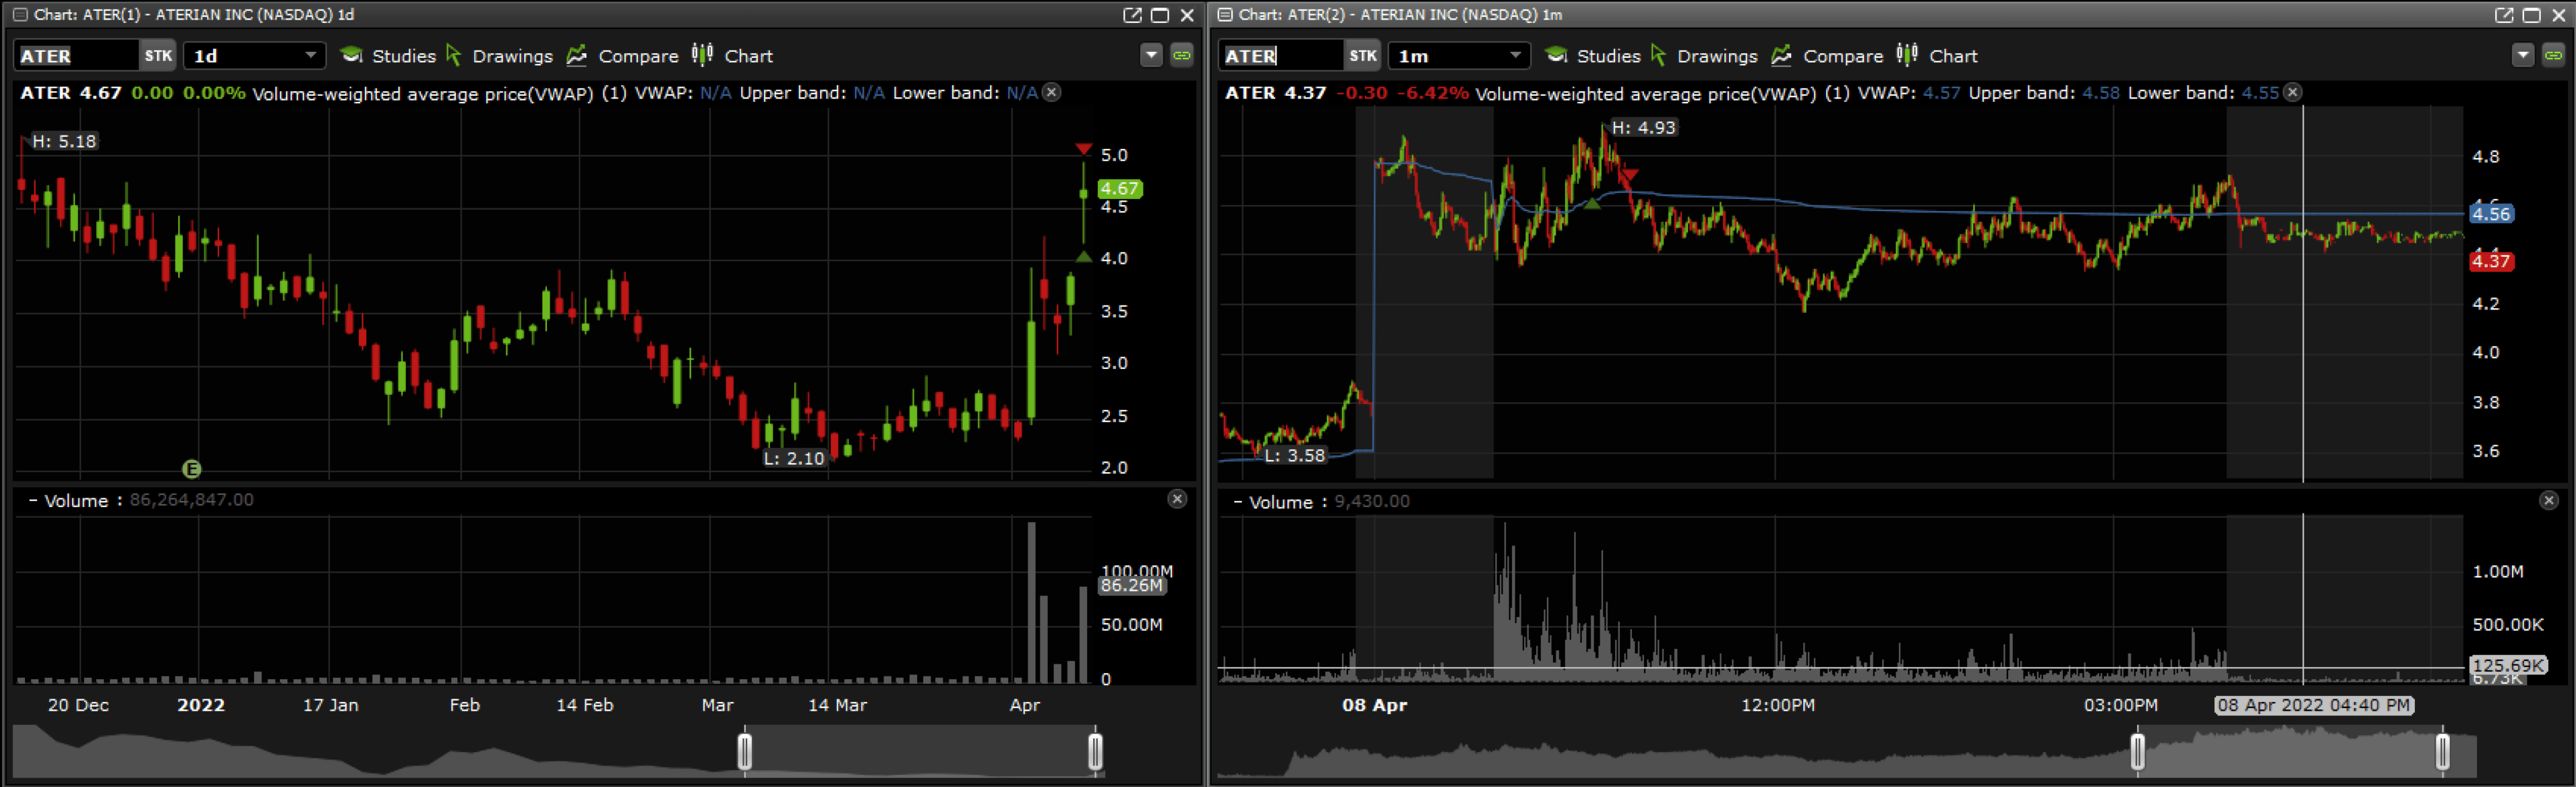Click STK button in the 1m chart
Screen dimensions: 2576x787
click(x=1362, y=56)
